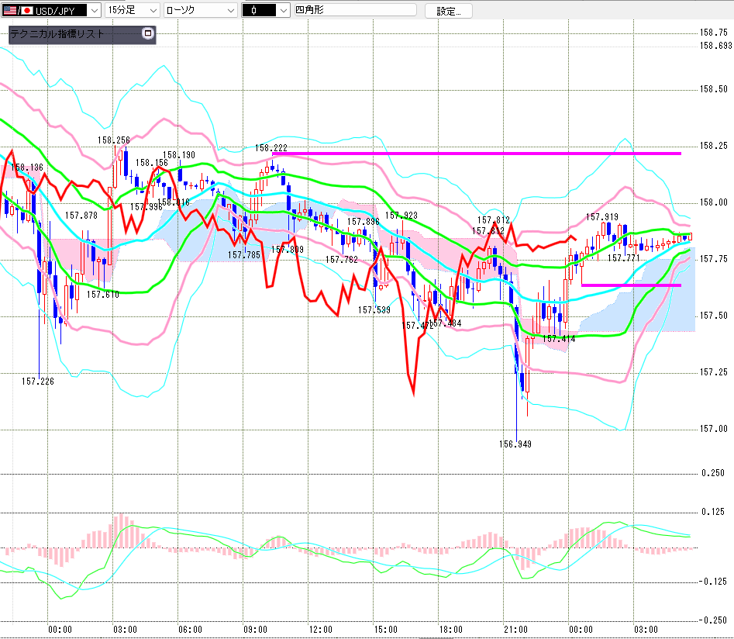Open the candlestick symbol style dropdown
This screenshot has height=639, width=734.
(x=266, y=10)
